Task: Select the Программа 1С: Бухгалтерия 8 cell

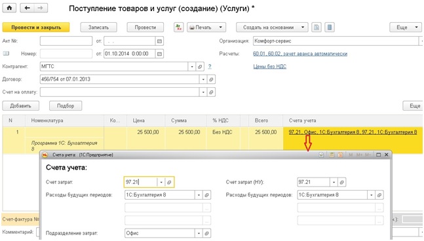Action: [x=64, y=145]
